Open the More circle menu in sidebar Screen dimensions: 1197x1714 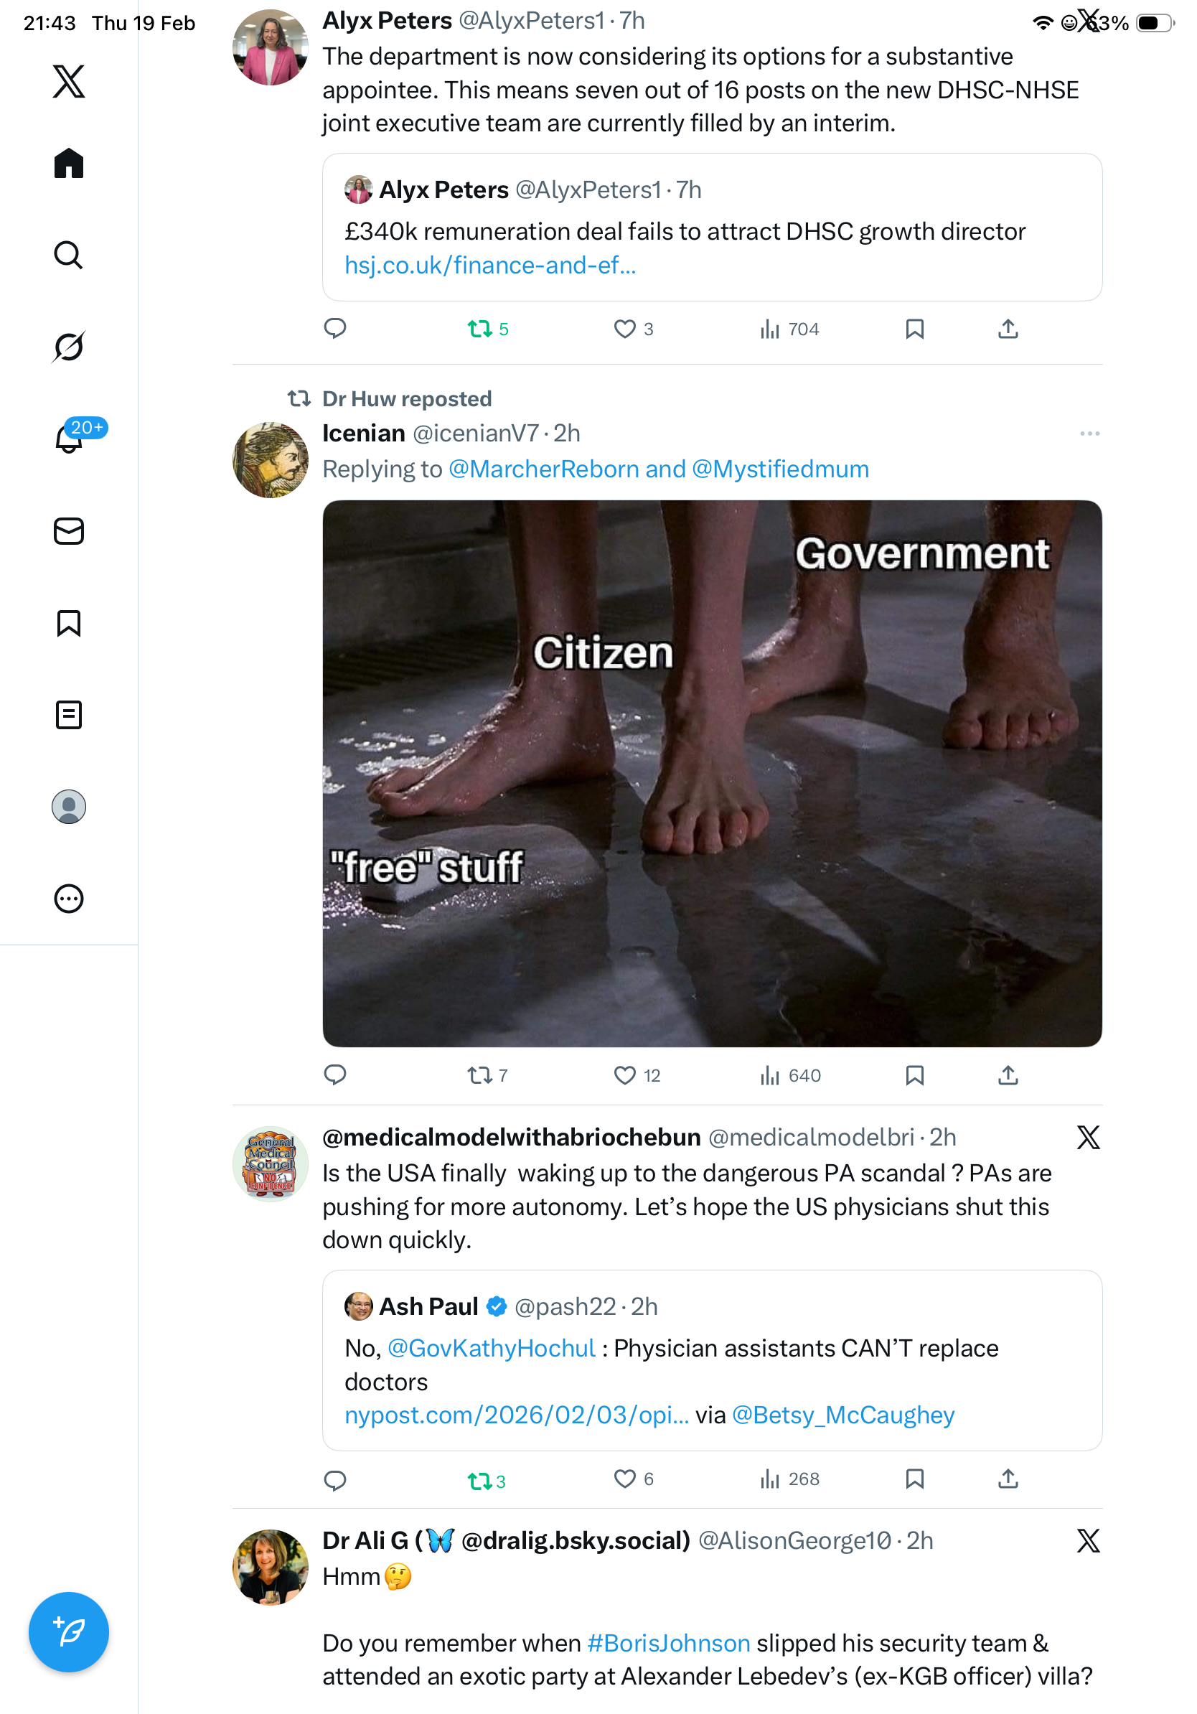tap(69, 898)
